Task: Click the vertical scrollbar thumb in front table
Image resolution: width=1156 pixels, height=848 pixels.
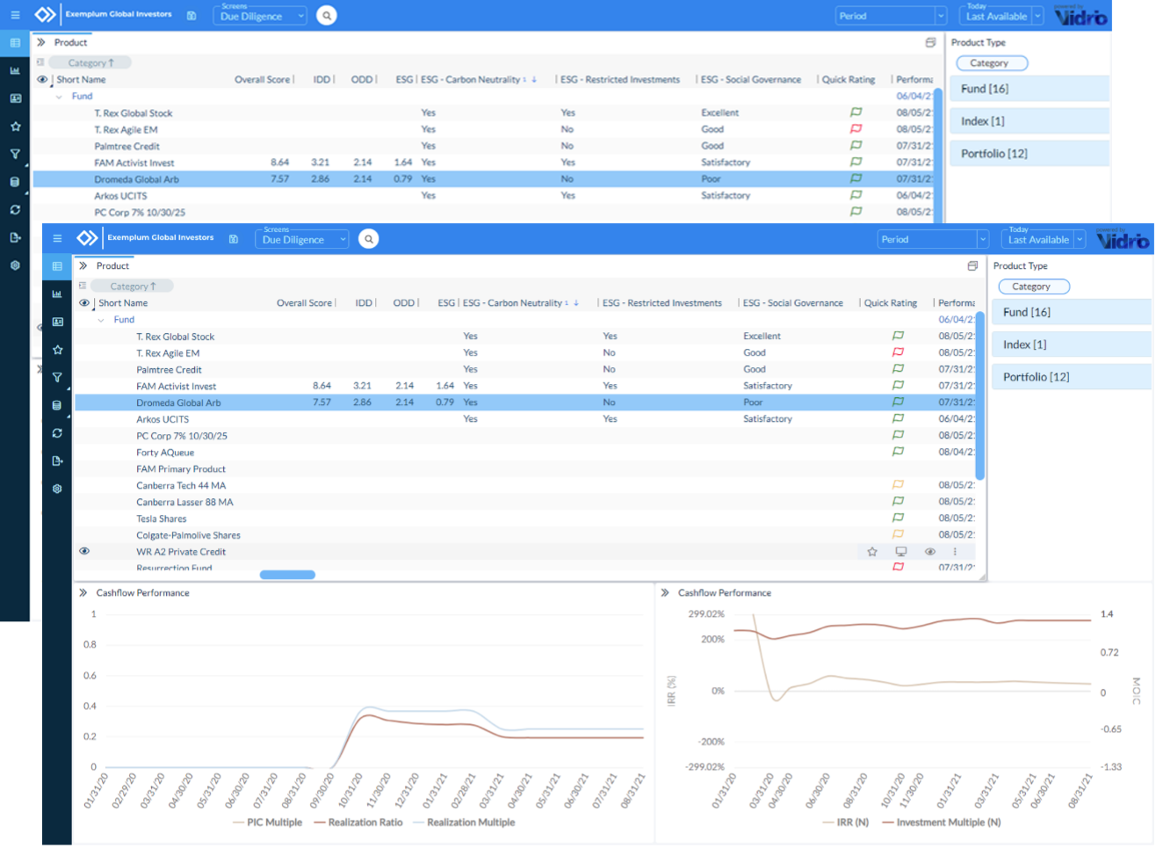Action: [x=980, y=395]
